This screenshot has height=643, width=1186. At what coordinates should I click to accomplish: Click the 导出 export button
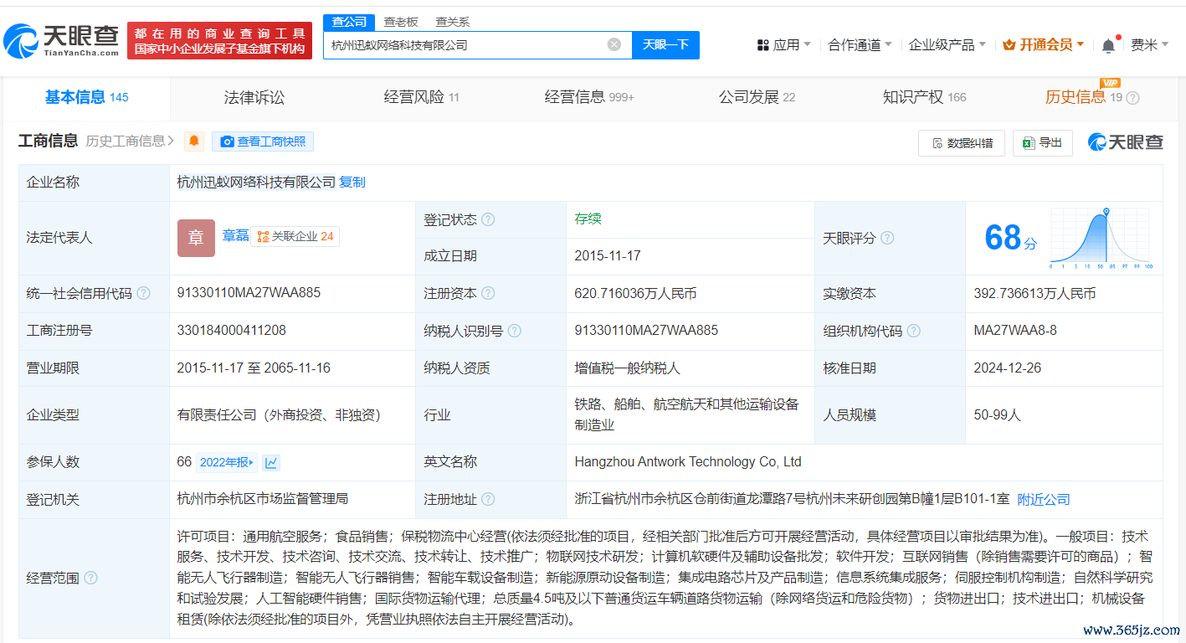coord(1042,143)
